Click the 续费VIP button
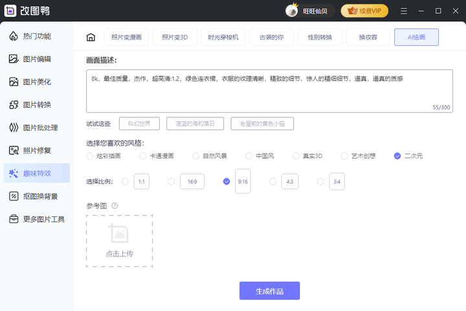Screen dimensions: 466x311 click(x=364, y=11)
